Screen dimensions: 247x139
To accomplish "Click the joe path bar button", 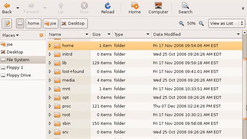I will pyautogui.click(x=51, y=24).
